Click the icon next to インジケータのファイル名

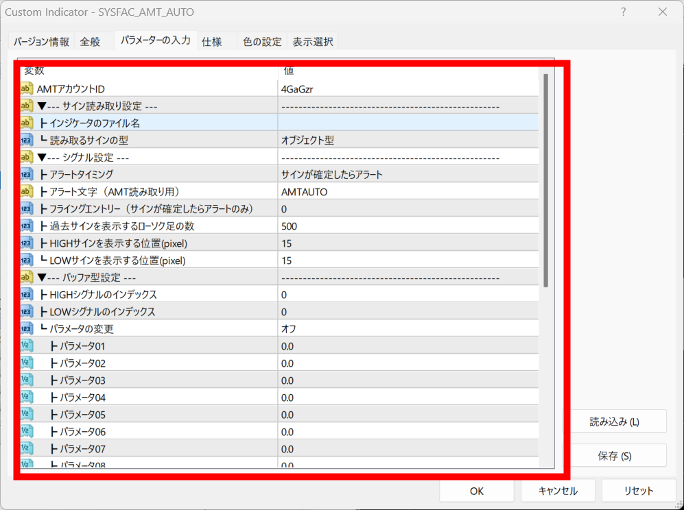(x=27, y=123)
